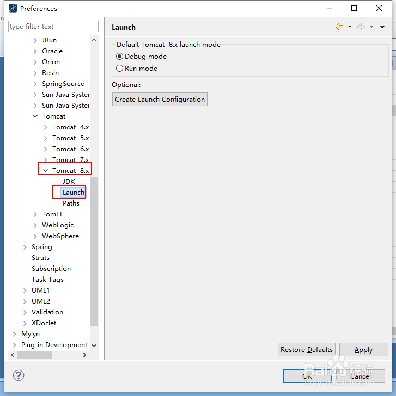Select the Subscription preference item

[51, 269]
